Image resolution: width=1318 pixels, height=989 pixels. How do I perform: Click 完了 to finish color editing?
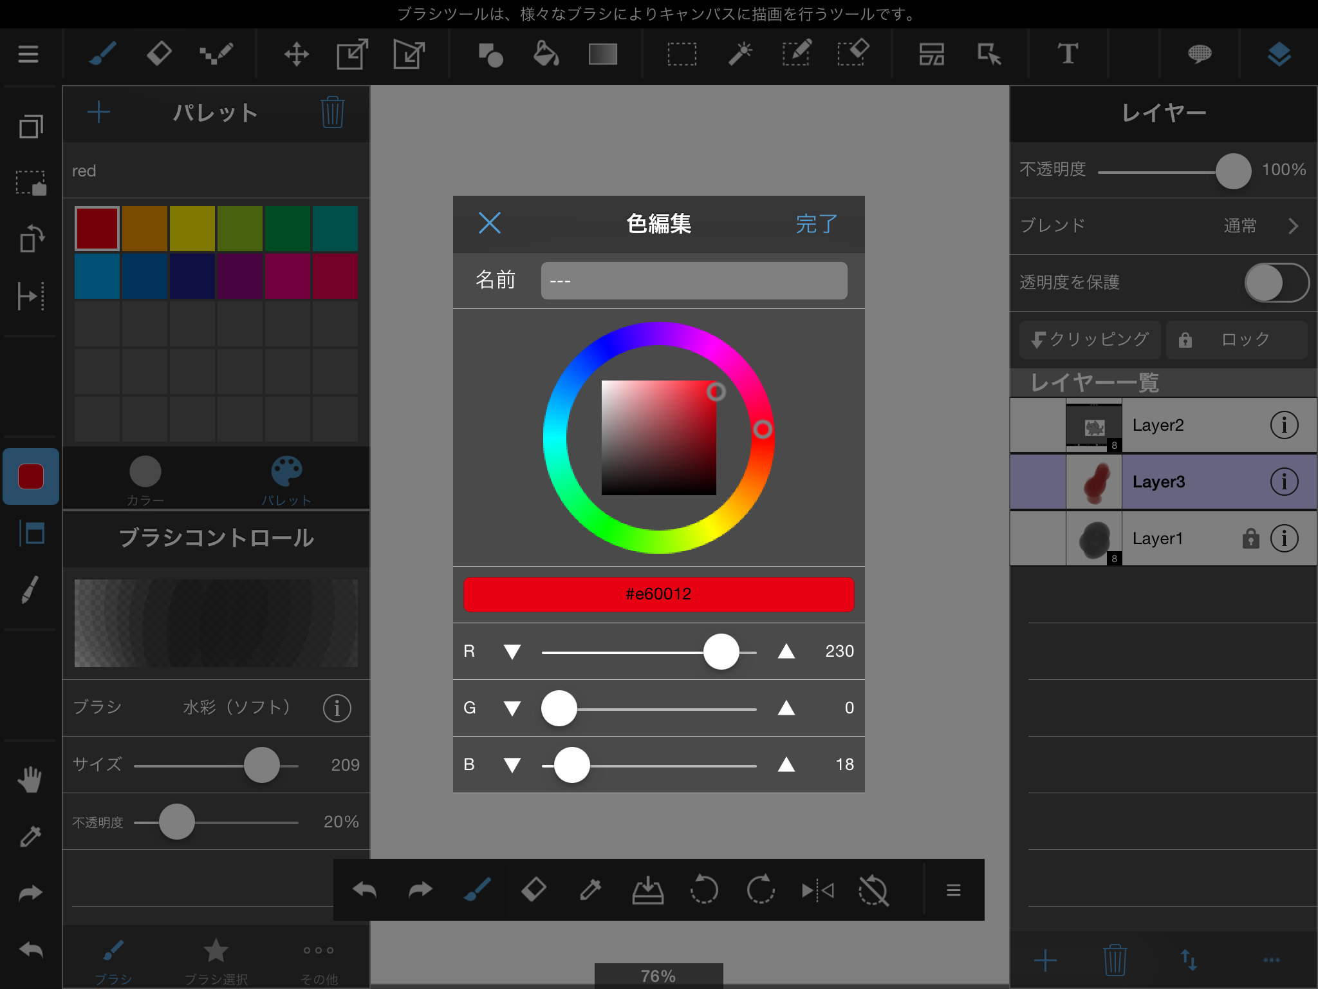(816, 224)
